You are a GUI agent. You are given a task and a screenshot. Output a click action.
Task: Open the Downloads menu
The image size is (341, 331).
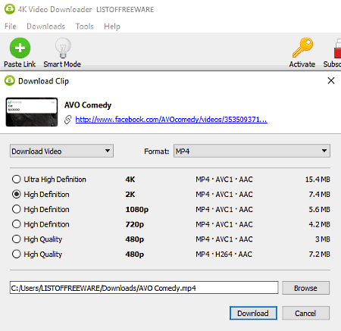[45, 27]
